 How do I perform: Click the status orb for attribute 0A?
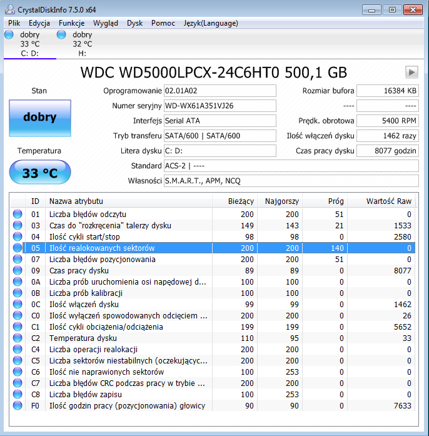(18, 281)
